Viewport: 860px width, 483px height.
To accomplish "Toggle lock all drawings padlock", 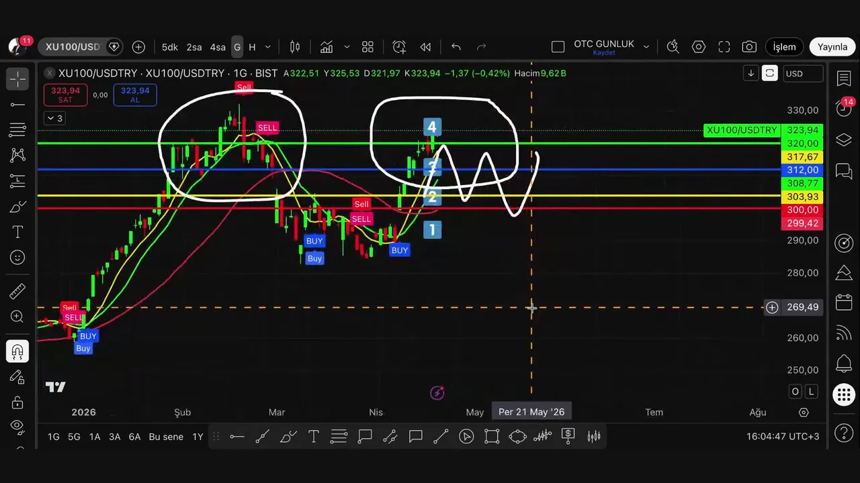I will pyautogui.click(x=17, y=402).
